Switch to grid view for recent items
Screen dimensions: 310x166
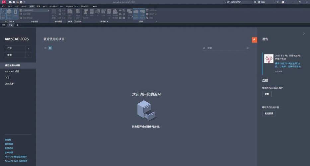[x=50, y=48]
